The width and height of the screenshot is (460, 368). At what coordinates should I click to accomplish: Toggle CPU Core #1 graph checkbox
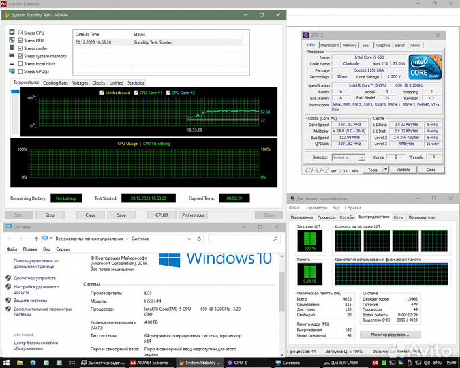[136, 93]
